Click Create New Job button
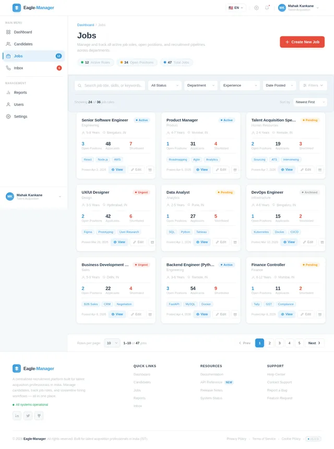This screenshot has width=334, height=449. click(302, 42)
